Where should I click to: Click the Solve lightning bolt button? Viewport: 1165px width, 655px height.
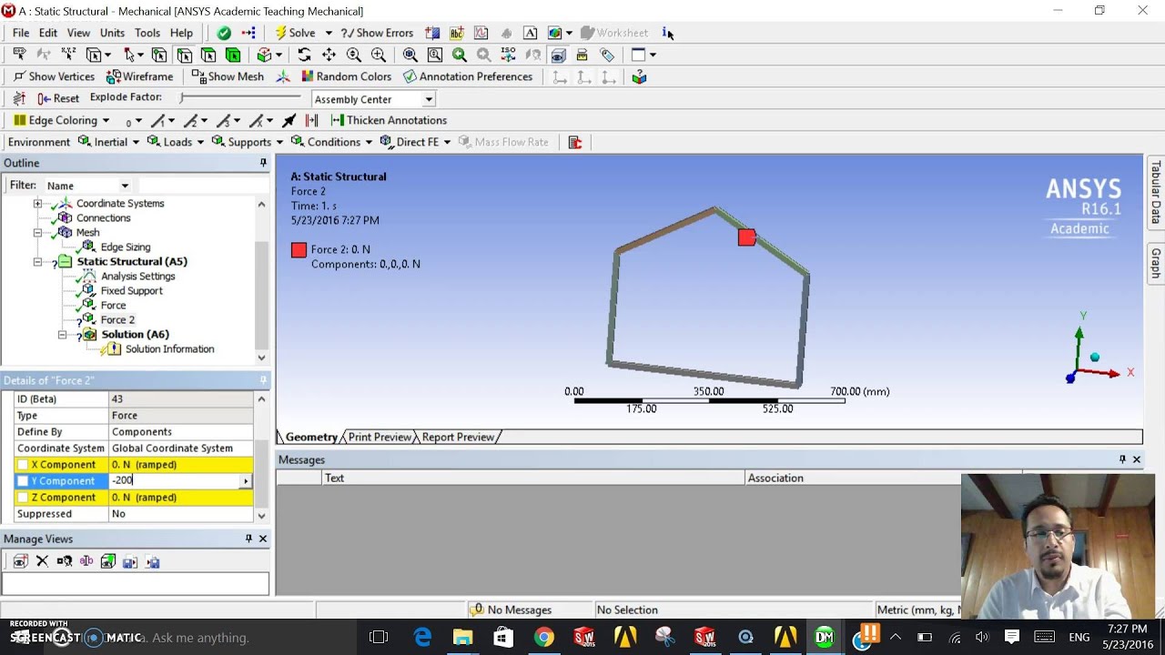pyautogui.click(x=295, y=33)
